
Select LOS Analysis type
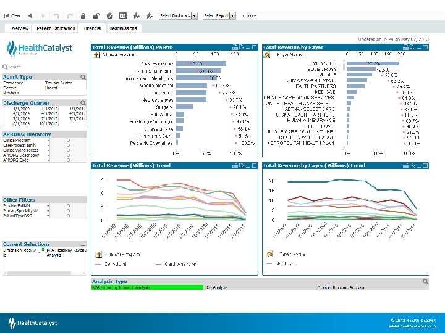coord(216,287)
